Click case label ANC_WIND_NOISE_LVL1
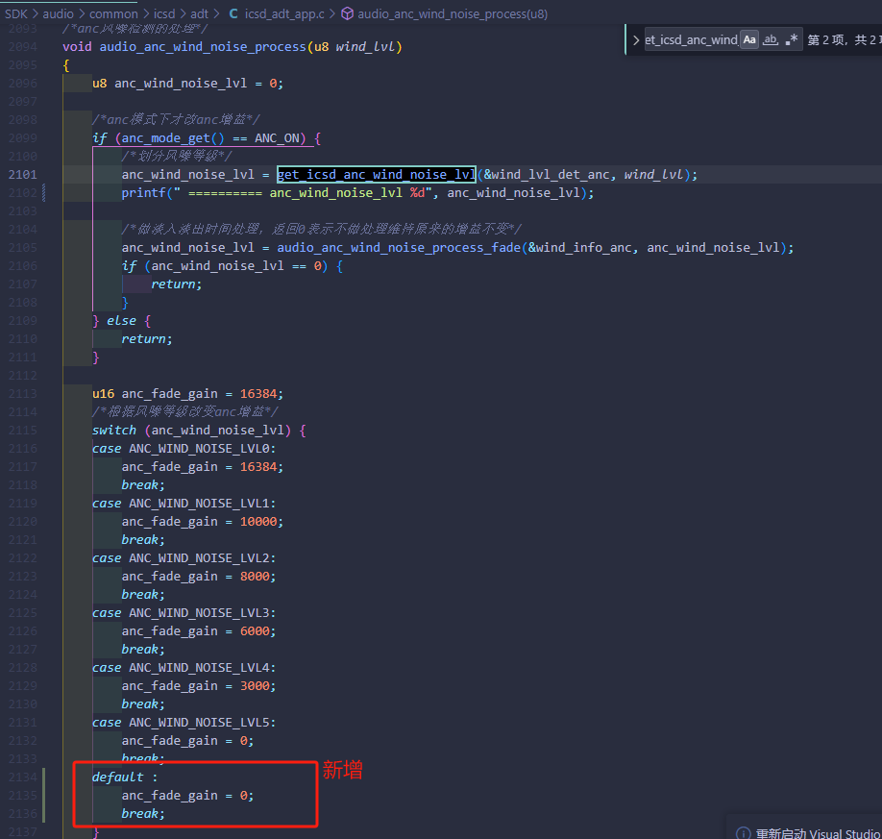The height and width of the screenshot is (839, 882). tap(199, 504)
